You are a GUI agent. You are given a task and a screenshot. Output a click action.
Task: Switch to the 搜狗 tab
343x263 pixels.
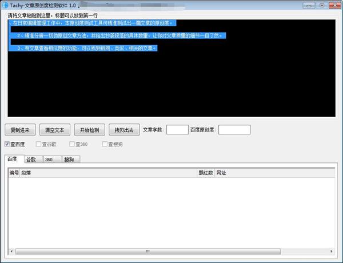(71, 160)
